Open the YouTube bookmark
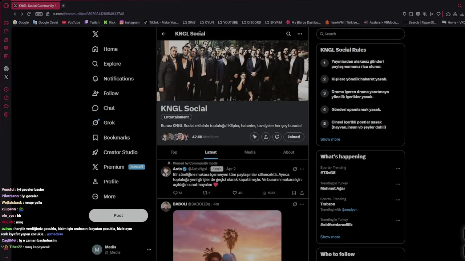Viewport: 465px width, 261px height. click(x=71, y=22)
